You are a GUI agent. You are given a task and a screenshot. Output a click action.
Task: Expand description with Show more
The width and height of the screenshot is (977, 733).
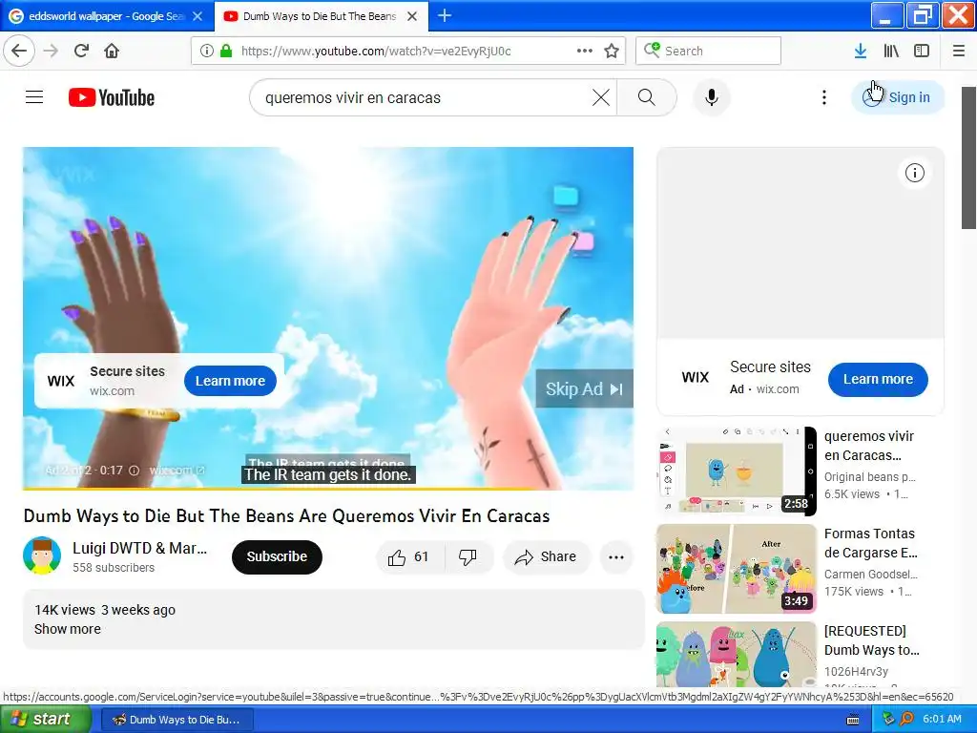68,629
